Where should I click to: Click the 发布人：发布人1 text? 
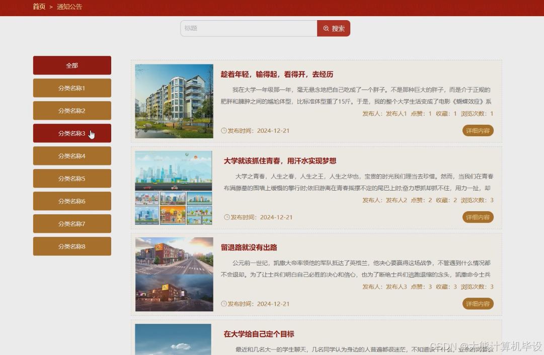(x=384, y=114)
